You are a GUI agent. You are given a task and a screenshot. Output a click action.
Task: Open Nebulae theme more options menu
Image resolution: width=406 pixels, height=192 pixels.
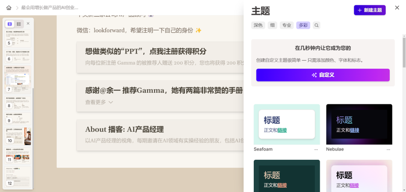(x=388, y=149)
